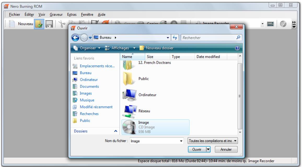
Task: Click the save floppy disk icon in Nero toolbar
Action: (x=49, y=24)
